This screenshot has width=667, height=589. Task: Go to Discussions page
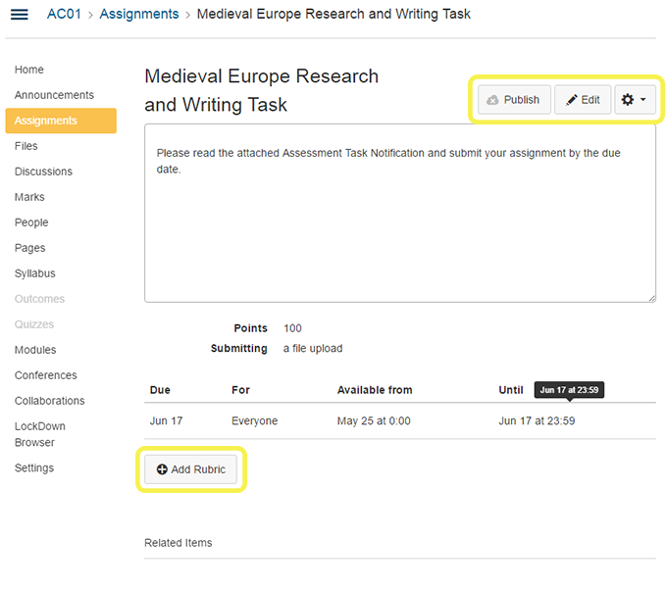[x=43, y=172]
